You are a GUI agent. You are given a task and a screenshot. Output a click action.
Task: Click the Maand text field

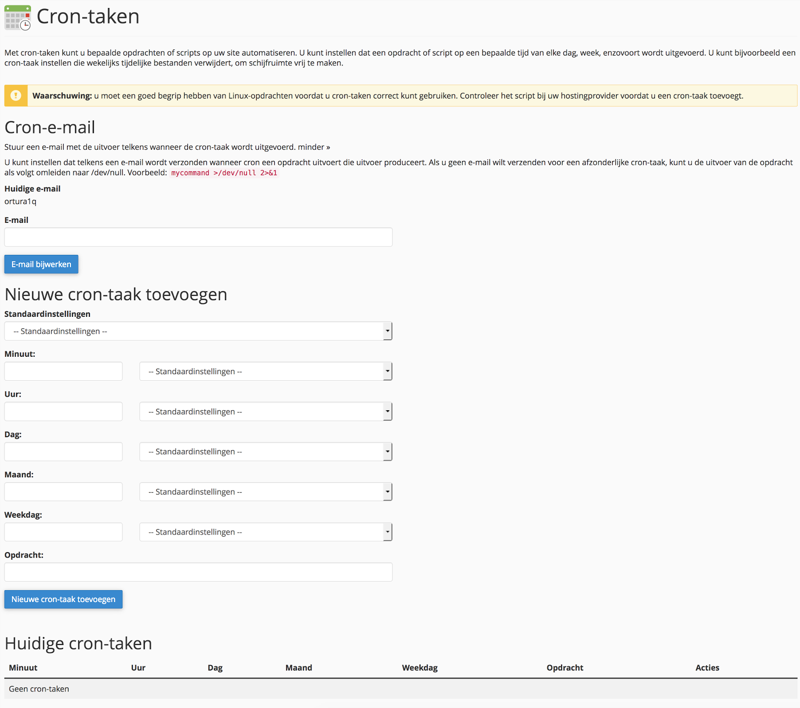[63, 492]
